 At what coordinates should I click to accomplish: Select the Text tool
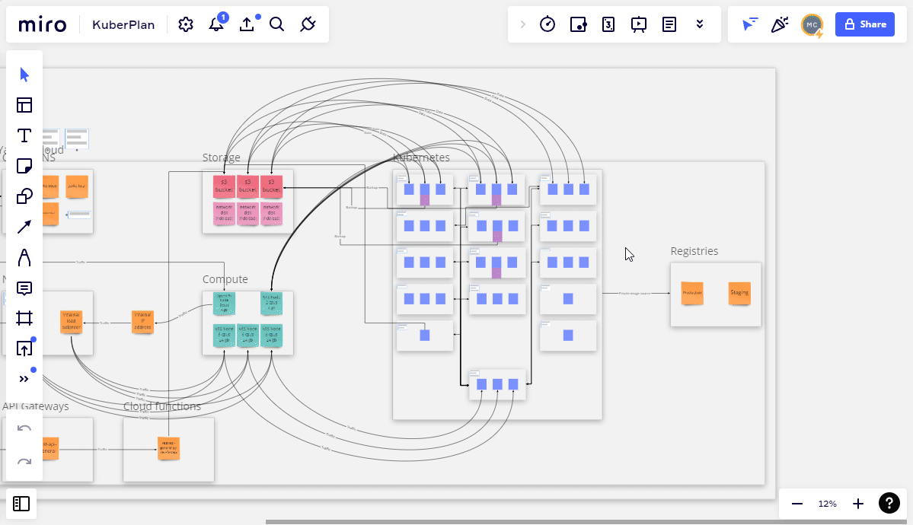point(24,135)
